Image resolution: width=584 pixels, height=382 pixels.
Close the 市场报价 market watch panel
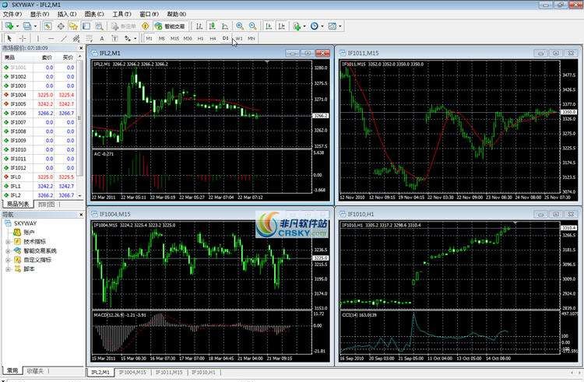click(81, 48)
